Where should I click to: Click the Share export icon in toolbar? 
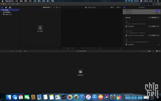point(158,4)
